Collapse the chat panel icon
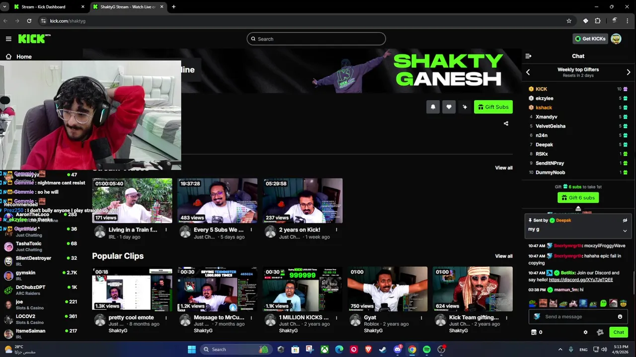 (528, 56)
